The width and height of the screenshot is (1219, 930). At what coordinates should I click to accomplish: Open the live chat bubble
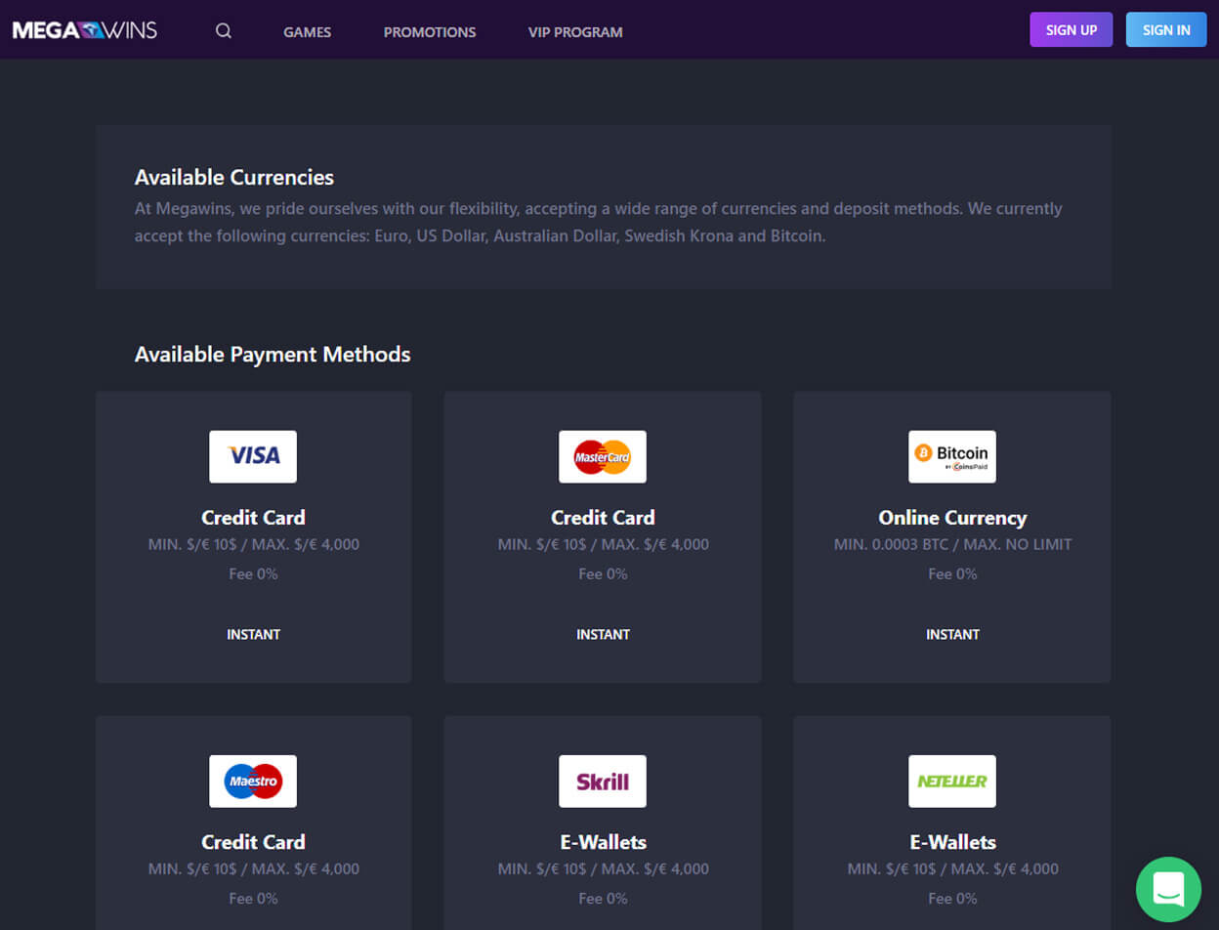pyautogui.click(x=1168, y=889)
